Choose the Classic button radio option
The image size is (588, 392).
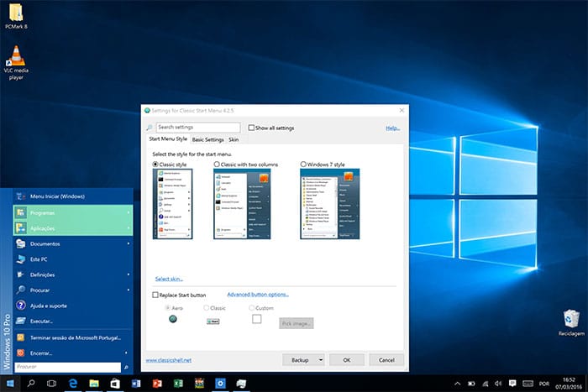pos(207,308)
